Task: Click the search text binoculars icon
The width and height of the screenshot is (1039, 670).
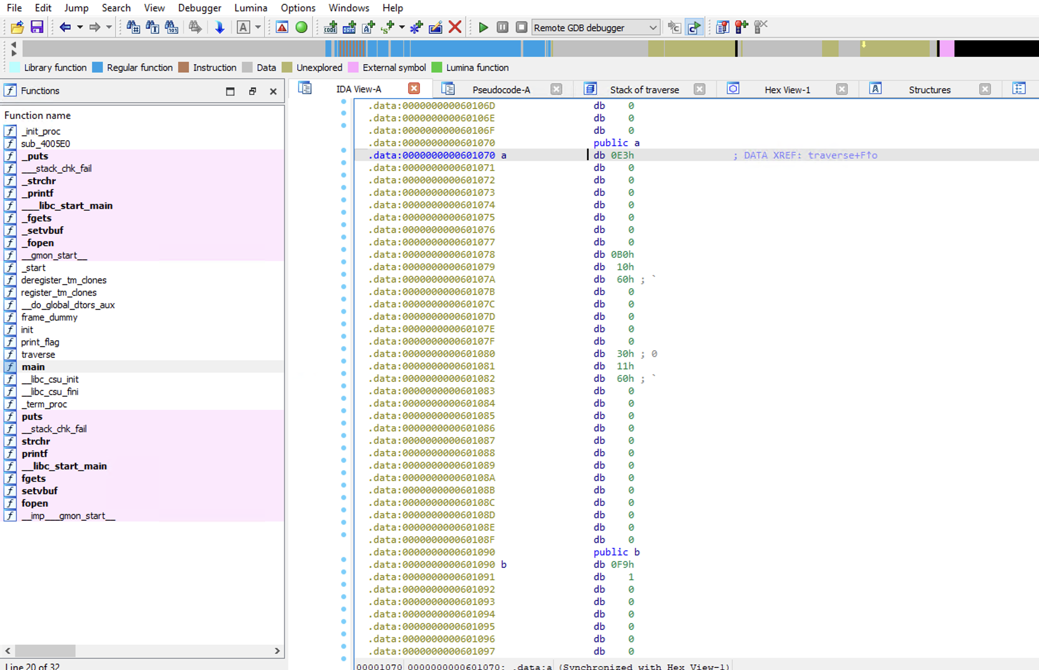Action: coord(152,27)
